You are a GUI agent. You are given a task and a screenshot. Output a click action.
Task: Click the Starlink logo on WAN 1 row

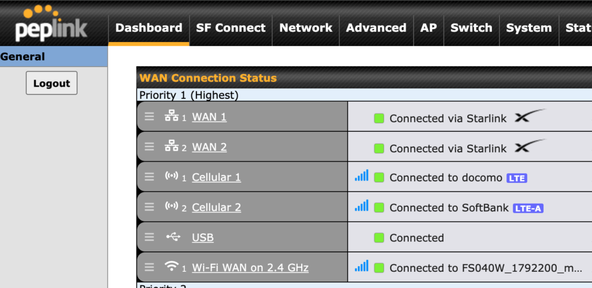pyautogui.click(x=530, y=115)
